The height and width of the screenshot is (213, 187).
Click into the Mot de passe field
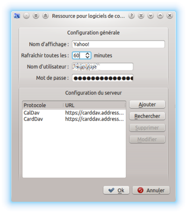[102, 78]
